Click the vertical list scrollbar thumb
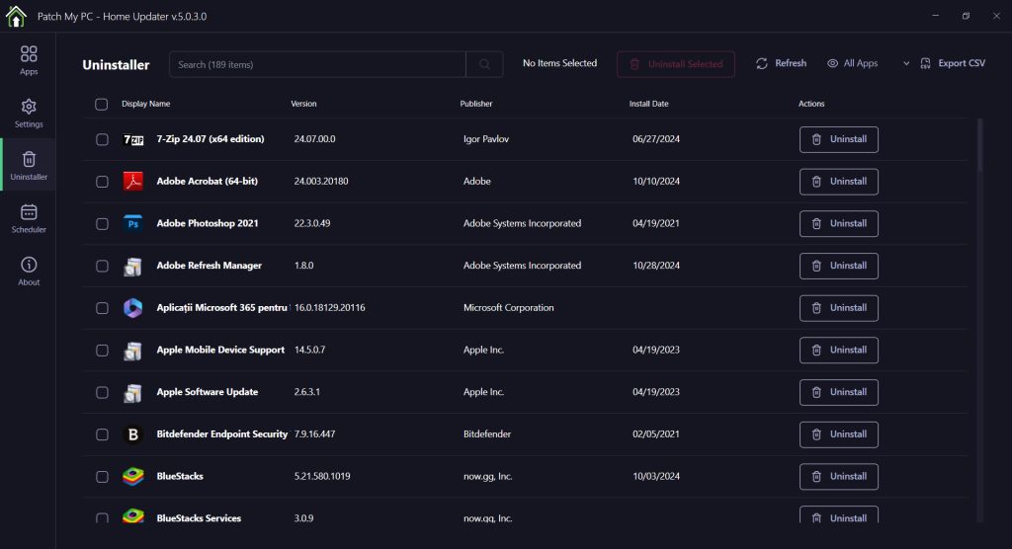The height and width of the screenshot is (549, 1012). click(x=980, y=145)
